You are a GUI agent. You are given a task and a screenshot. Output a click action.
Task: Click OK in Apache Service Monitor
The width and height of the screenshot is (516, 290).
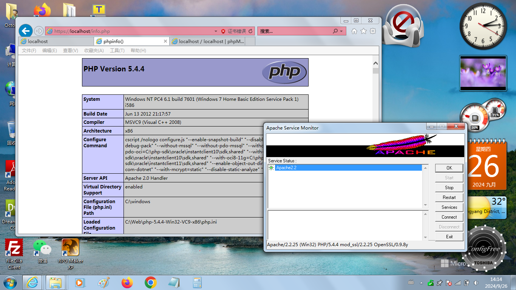(449, 168)
